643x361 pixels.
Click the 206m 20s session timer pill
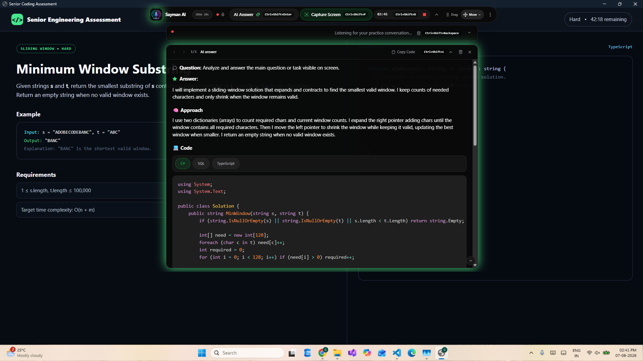(x=202, y=15)
